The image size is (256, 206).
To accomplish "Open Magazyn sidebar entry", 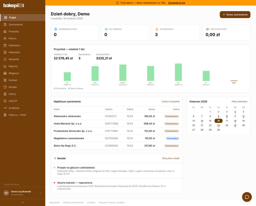I will 22,73.
